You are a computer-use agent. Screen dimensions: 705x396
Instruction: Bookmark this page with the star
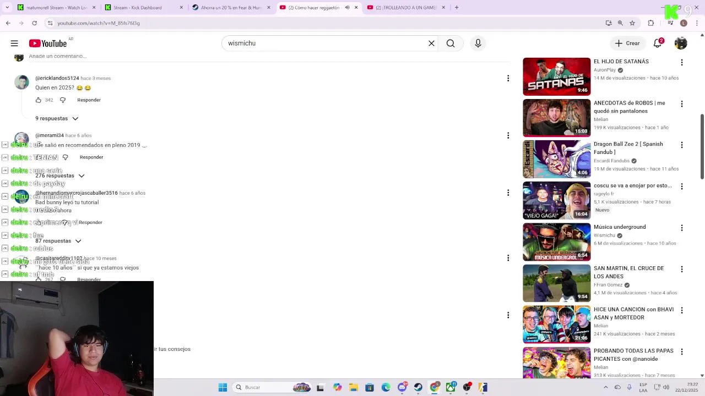pos(632,23)
